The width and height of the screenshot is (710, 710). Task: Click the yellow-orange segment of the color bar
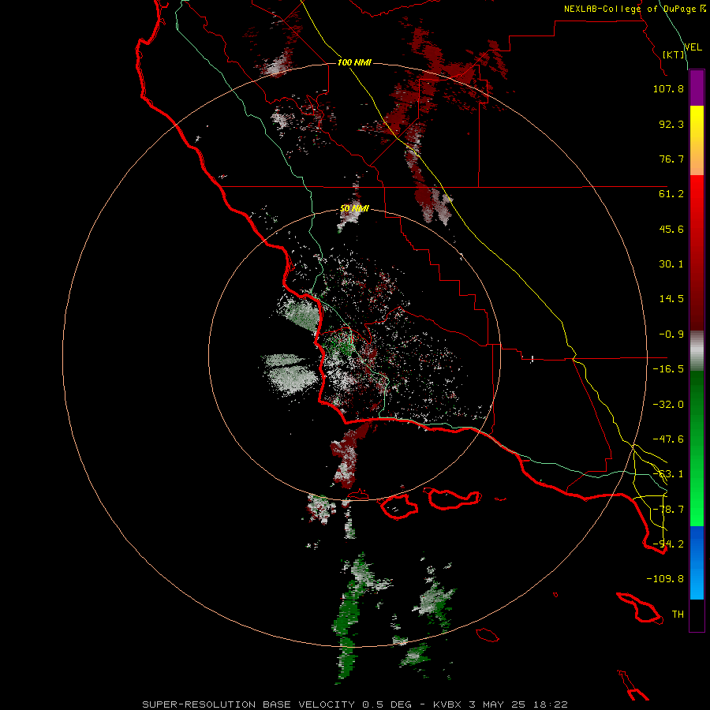(x=697, y=140)
